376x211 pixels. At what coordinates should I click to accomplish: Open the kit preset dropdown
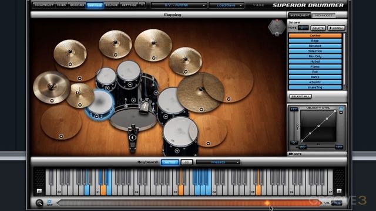[x=179, y=5]
